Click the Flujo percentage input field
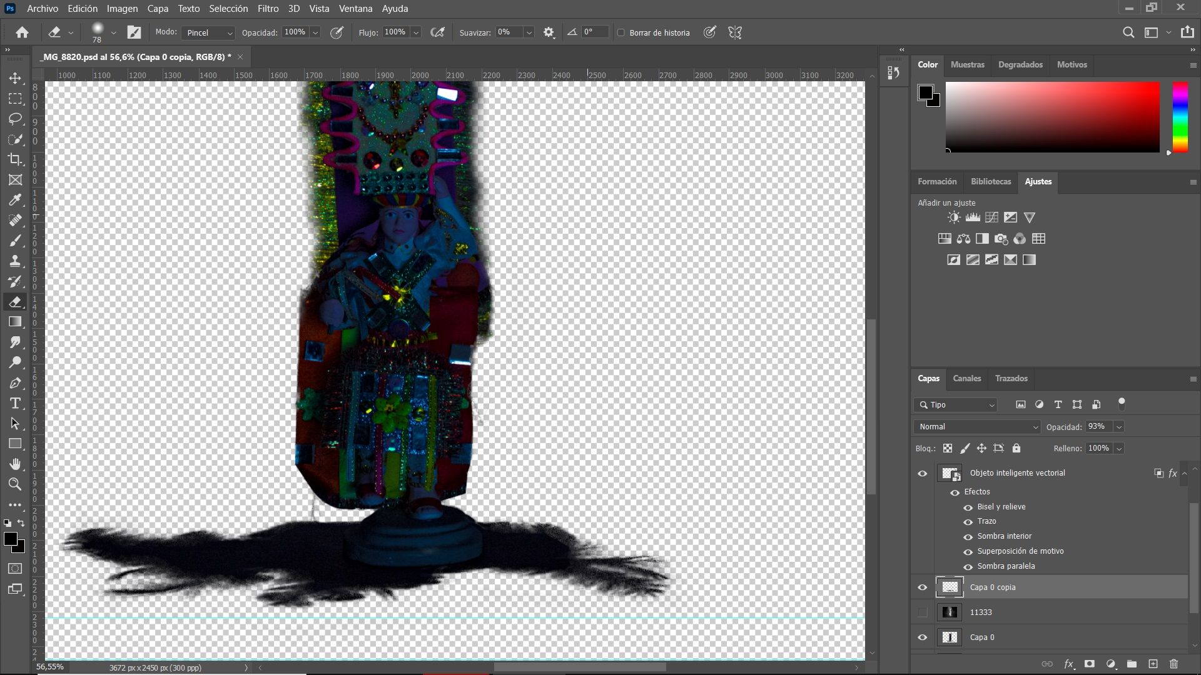 [x=395, y=32]
